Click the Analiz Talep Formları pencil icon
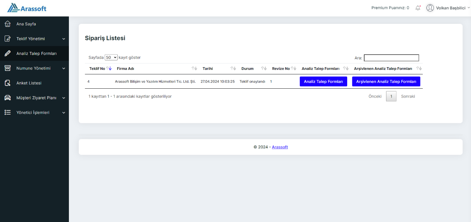Viewport: 471px width, 222px height. pyautogui.click(x=8, y=54)
